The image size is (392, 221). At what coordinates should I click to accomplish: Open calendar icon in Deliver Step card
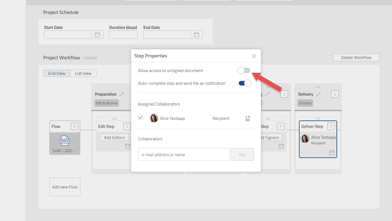click(x=332, y=152)
